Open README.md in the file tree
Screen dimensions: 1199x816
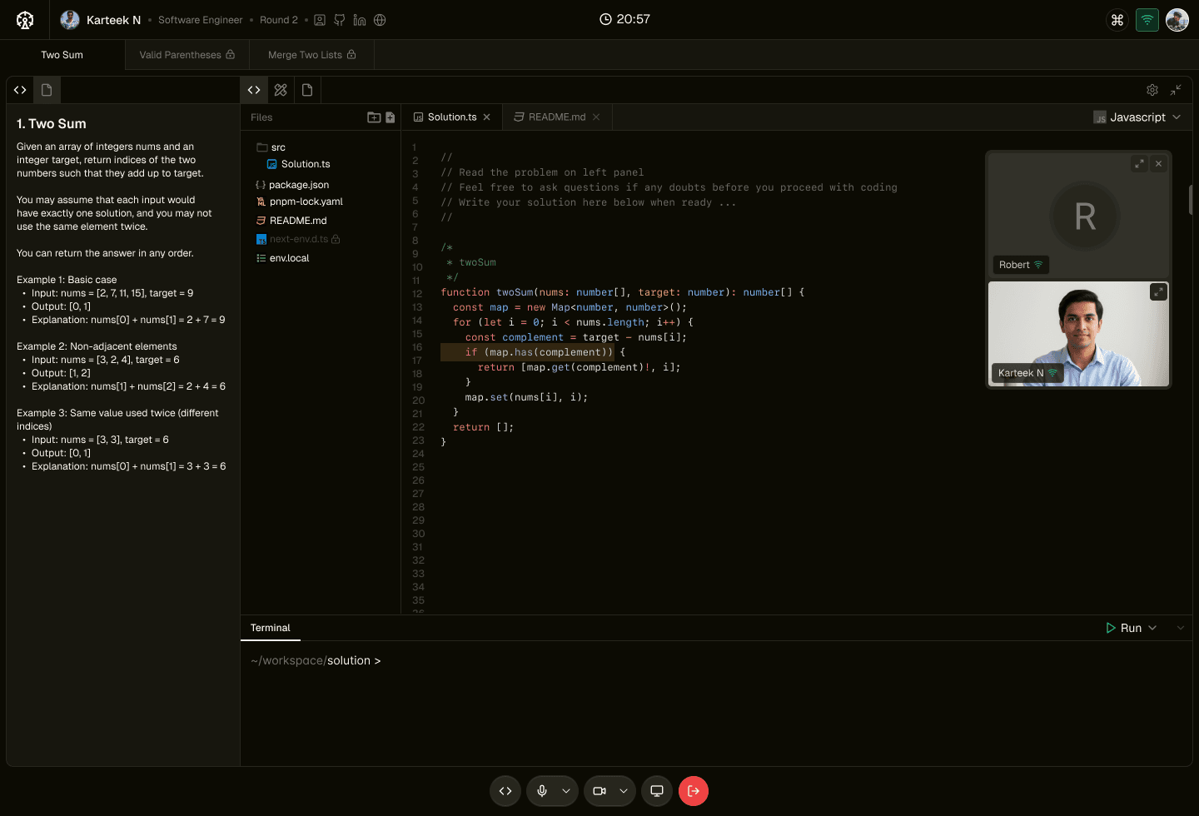click(x=291, y=221)
